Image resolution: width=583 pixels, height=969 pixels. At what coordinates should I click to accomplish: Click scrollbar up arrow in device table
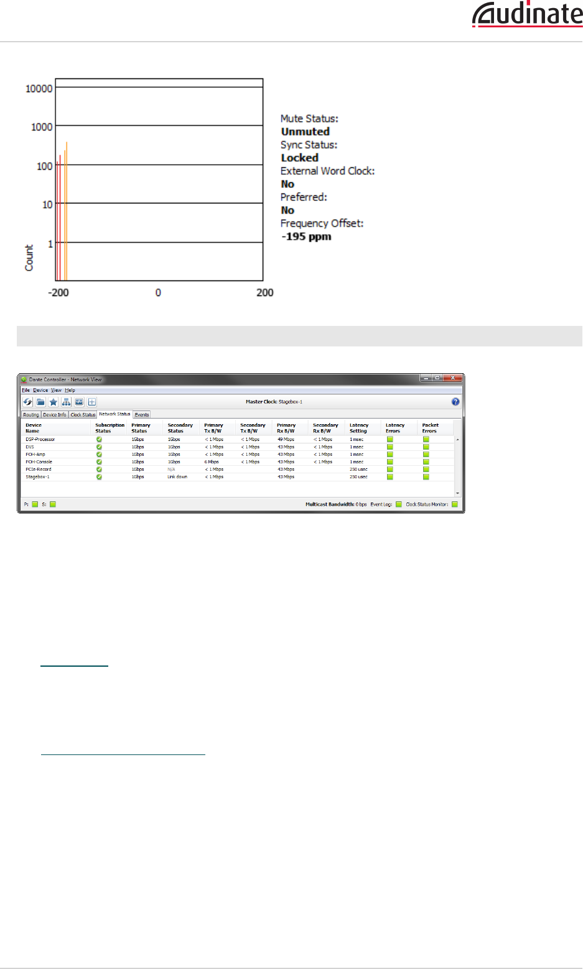[458, 440]
